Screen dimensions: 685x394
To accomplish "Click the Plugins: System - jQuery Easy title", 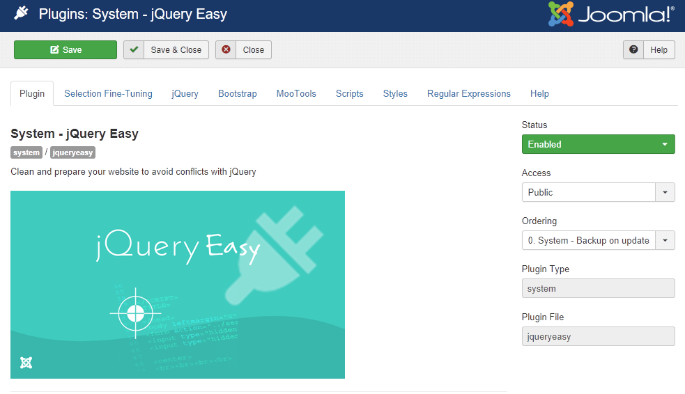I will (x=133, y=14).
